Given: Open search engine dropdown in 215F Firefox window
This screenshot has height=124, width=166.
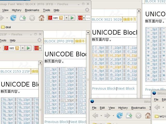Looking at the screenshot, I should pos(40,48).
